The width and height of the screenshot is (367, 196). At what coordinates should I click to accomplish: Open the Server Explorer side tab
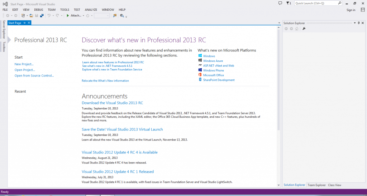pyautogui.click(x=4, y=29)
